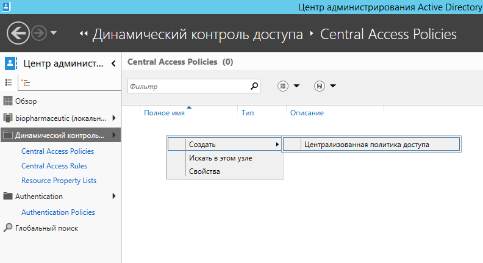Sort by 'Тип' column header
Viewport: 483px width, 263px height.
click(248, 113)
